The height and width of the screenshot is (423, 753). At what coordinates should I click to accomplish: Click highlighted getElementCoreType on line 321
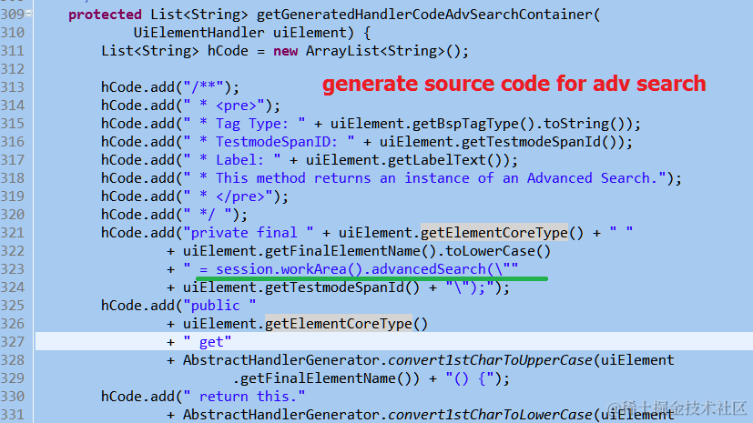494,233
